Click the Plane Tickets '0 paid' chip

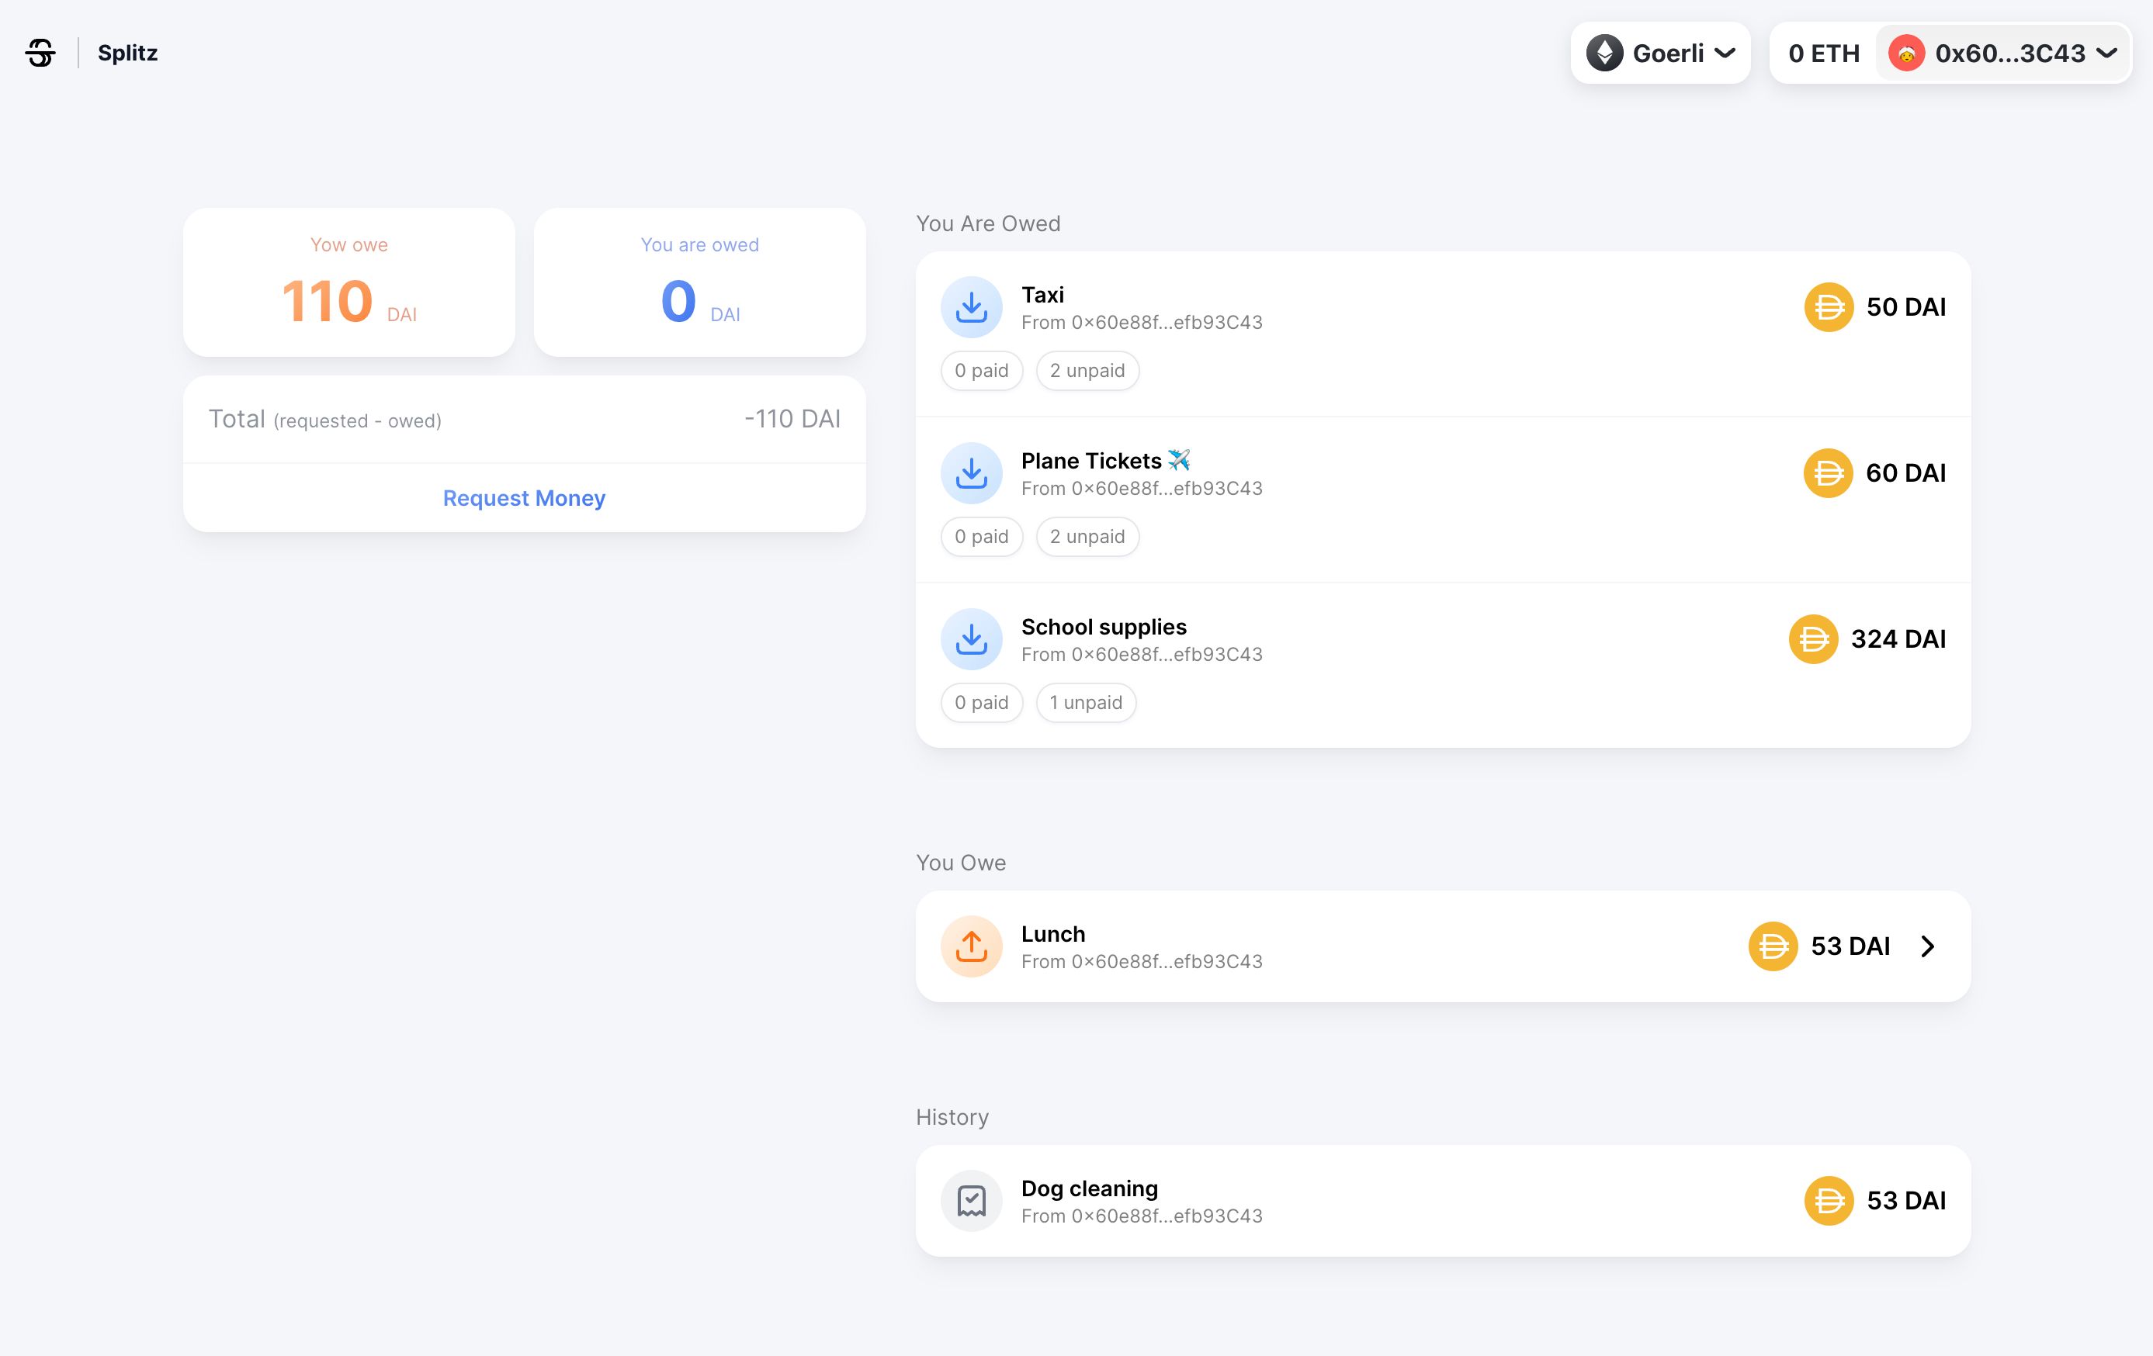point(982,538)
